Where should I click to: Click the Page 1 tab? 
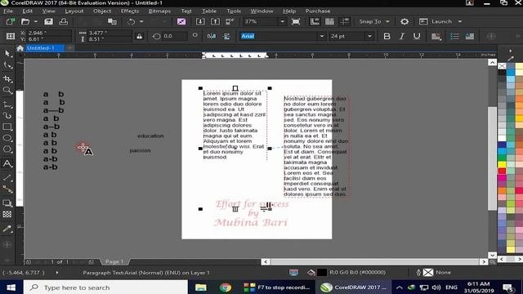pos(114,261)
